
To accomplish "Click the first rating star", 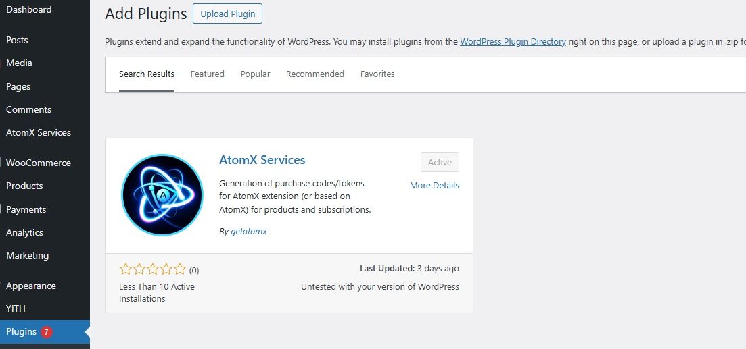I will (126, 269).
